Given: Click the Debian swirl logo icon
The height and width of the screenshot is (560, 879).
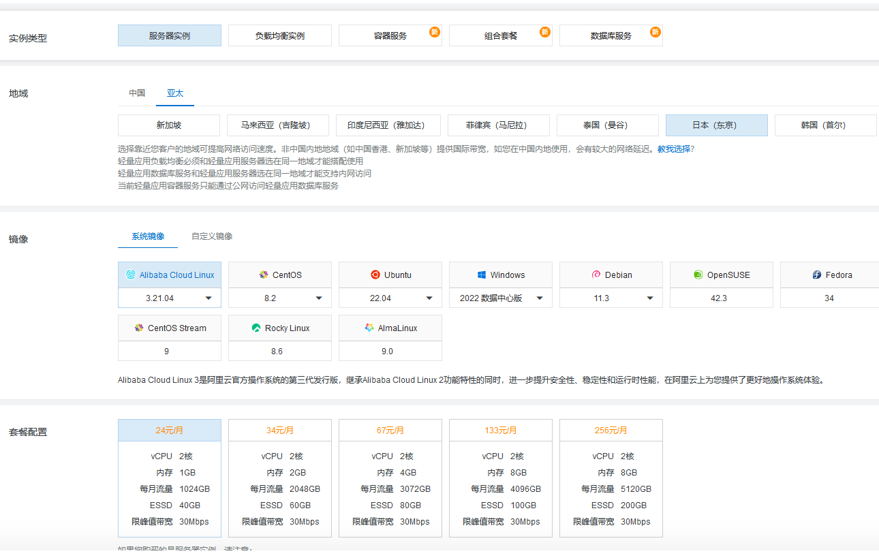Looking at the screenshot, I should pos(596,275).
